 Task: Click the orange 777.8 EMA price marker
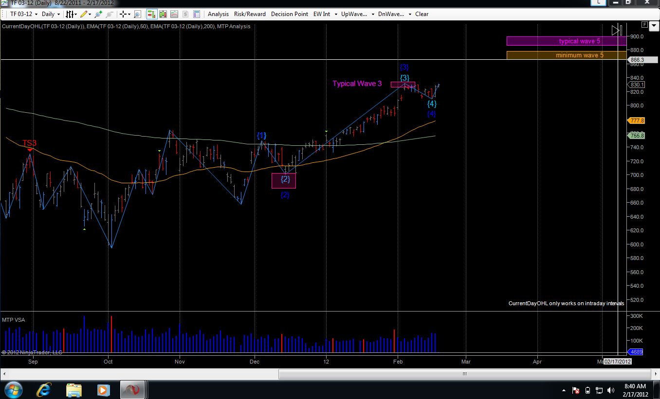637,121
